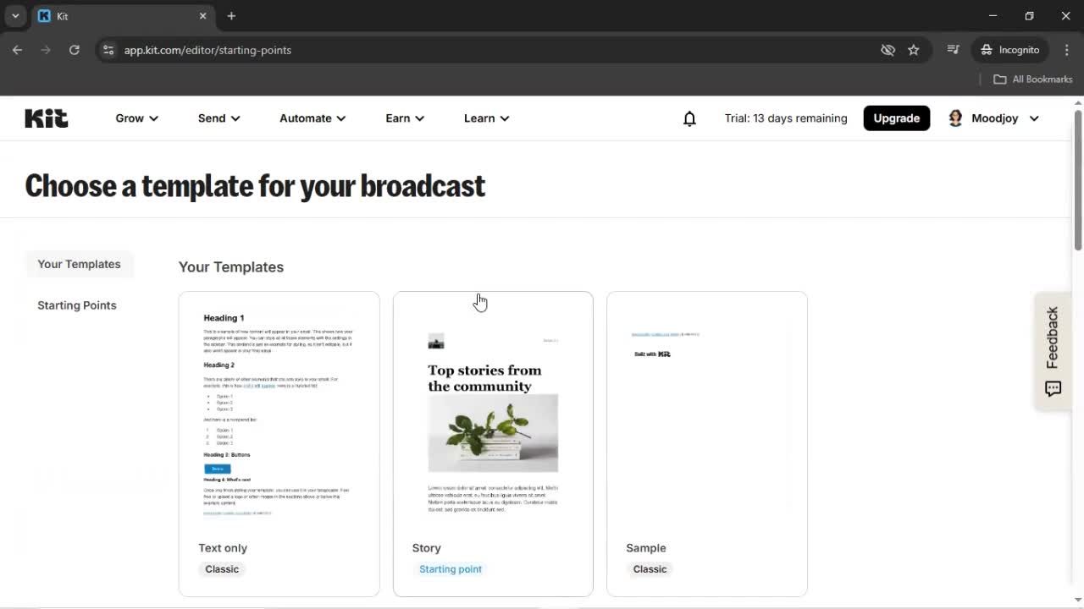This screenshot has width=1084, height=609.
Task: Click the Moodjoy avatar image
Action: pos(955,118)
